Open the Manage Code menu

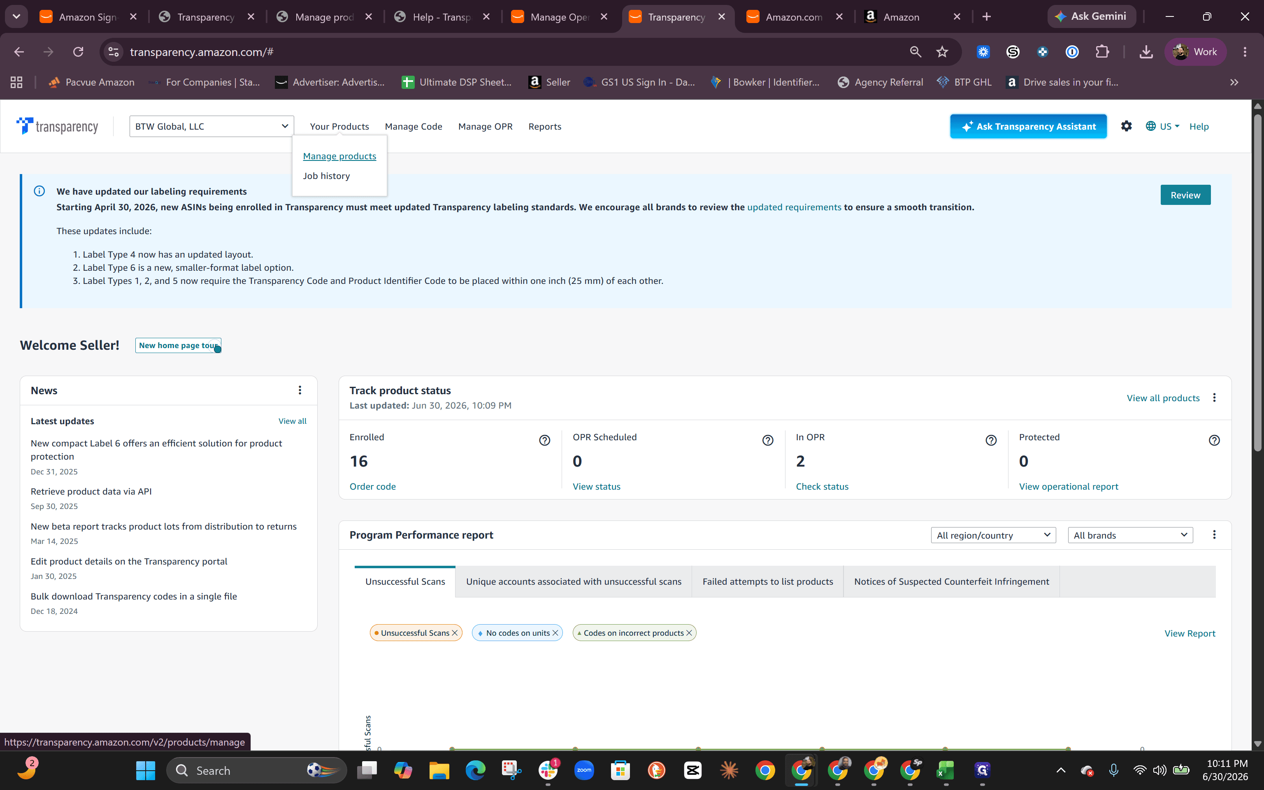(413, 126)
